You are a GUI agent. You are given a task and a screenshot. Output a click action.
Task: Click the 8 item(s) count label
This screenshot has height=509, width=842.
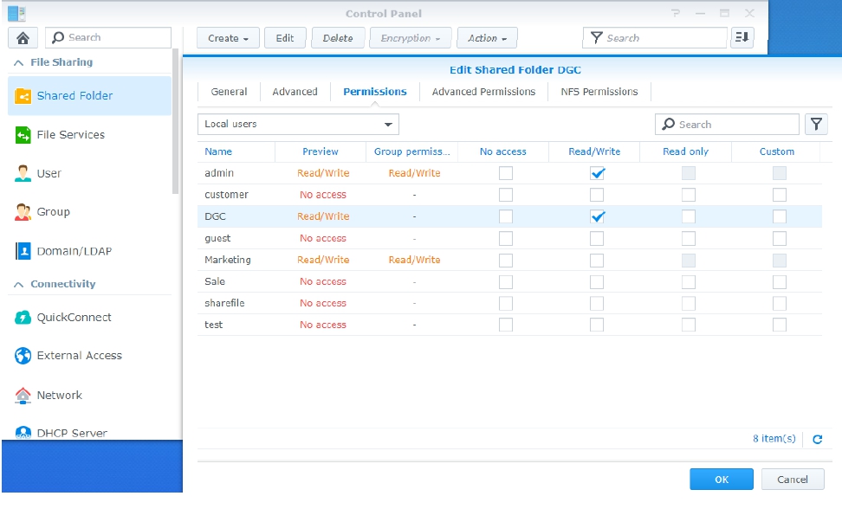click(x=774, y=439)
